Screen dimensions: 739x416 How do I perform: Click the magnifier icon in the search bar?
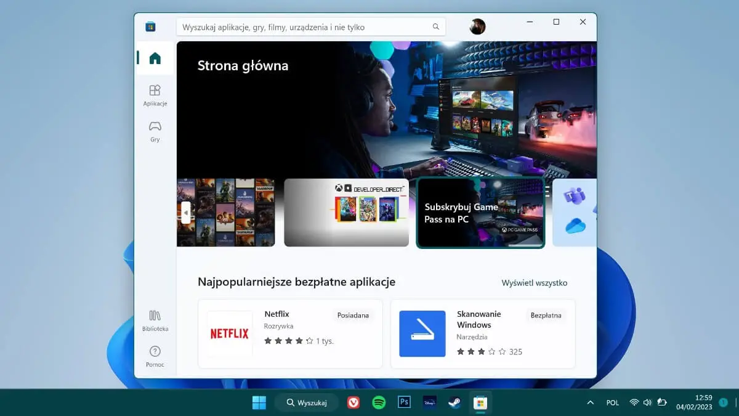click(435, 27)
